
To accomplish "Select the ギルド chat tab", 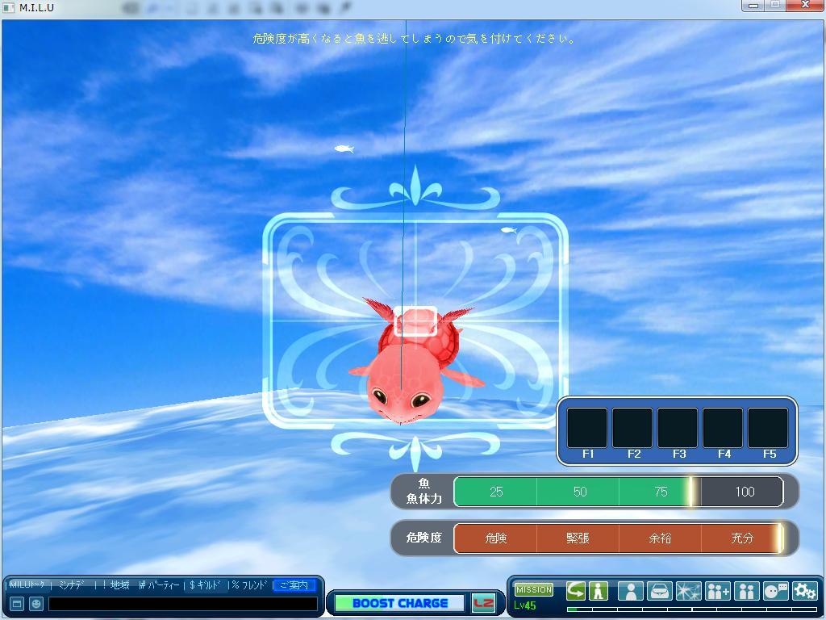I will click(206, 585).
